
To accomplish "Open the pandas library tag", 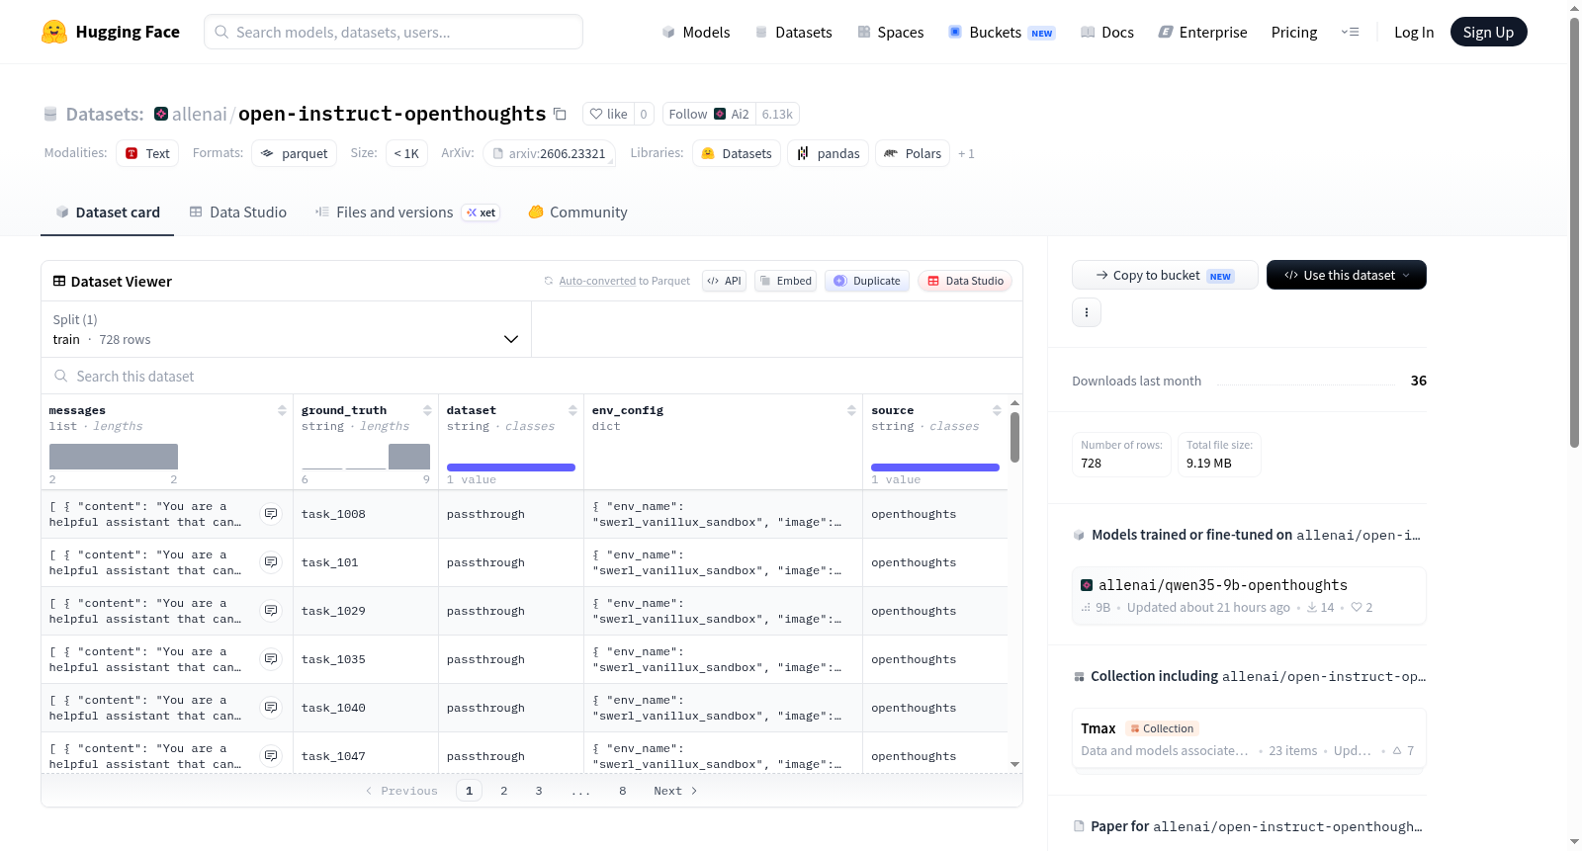I will [829, 153].
